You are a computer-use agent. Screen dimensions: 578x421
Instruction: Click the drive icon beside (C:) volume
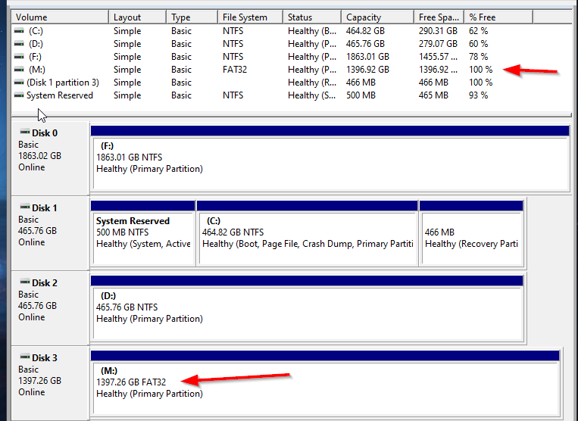click(19, 31)
